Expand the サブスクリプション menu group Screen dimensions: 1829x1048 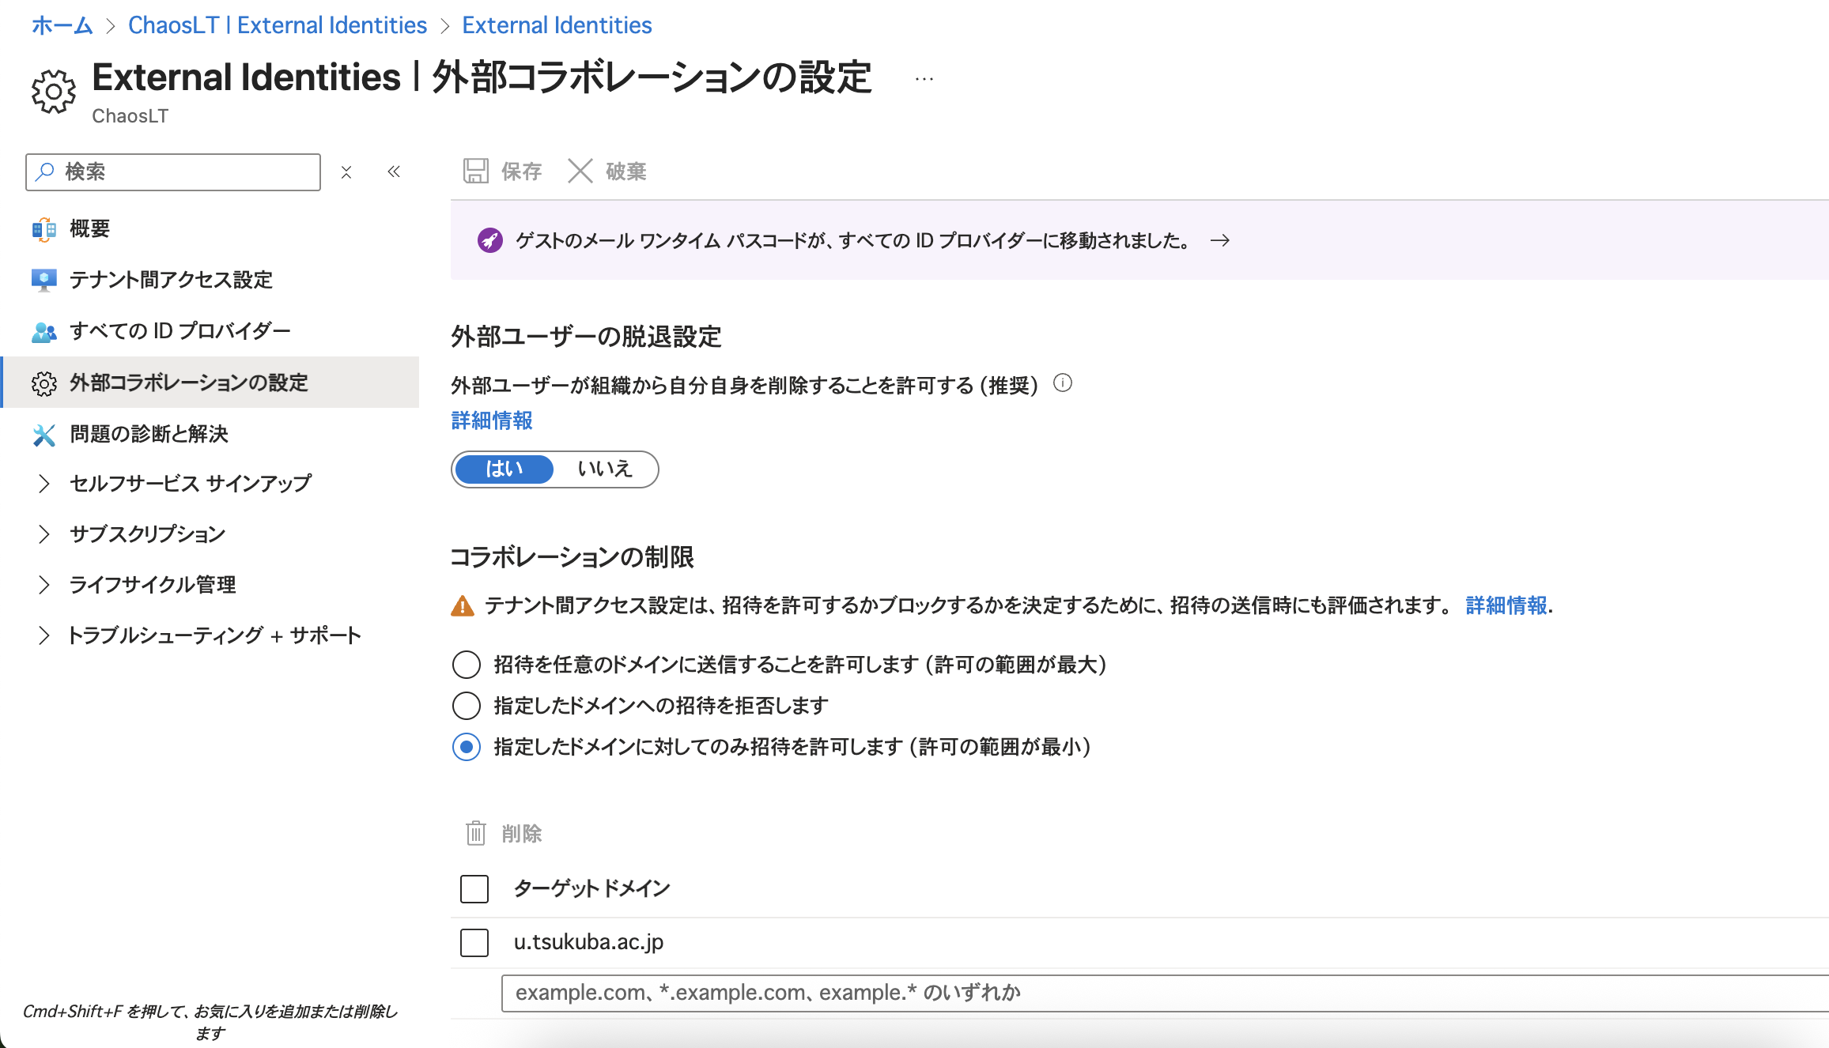(44, 534)
